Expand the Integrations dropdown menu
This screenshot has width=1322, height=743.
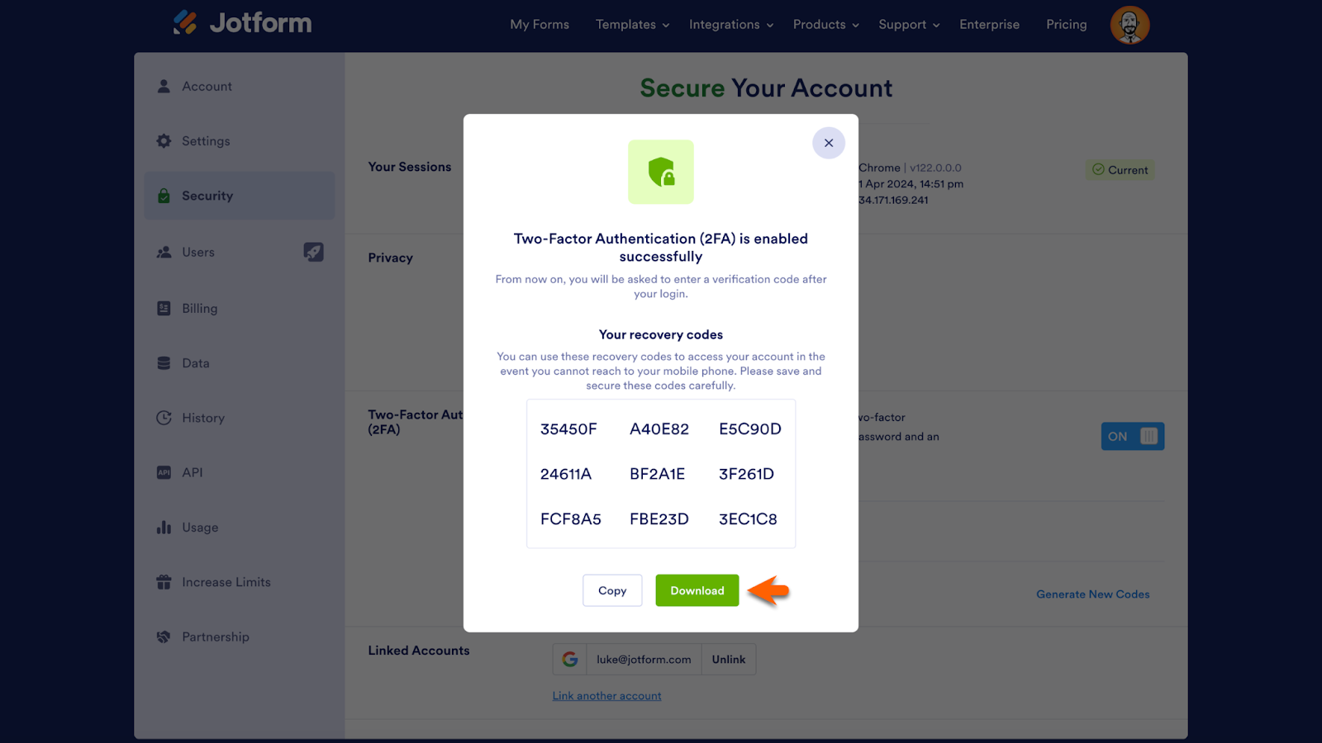[x=730, y=25]
